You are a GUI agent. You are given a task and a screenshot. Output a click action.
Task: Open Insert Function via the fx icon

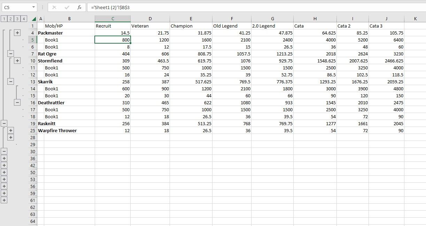click(x=79, y=7)
